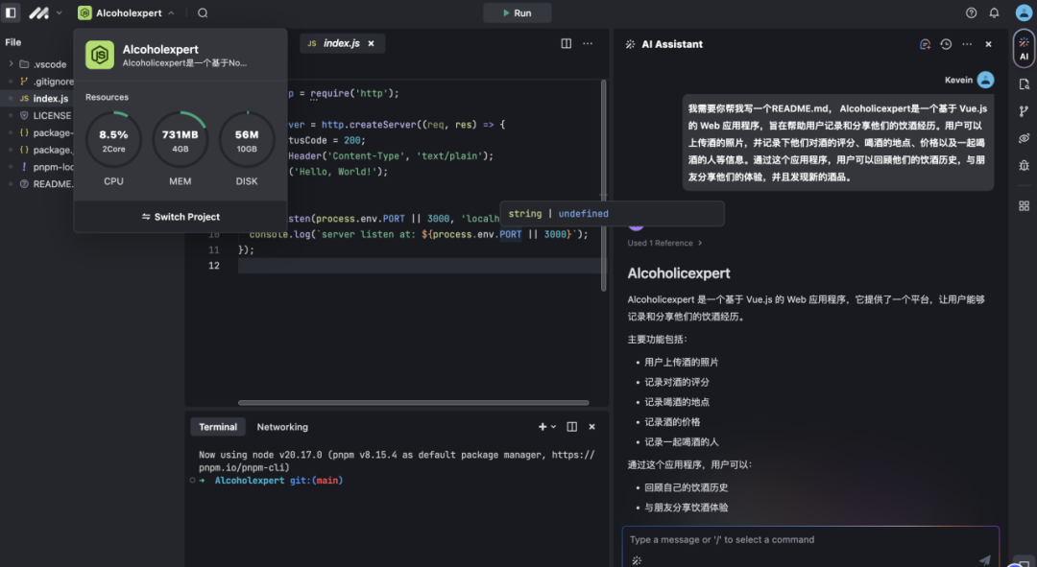Open AI Assistant chat history

click(x=946, y=44)
